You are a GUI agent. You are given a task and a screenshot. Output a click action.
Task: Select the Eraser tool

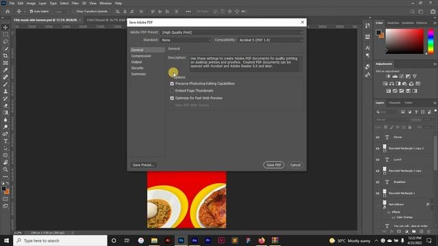5,106
